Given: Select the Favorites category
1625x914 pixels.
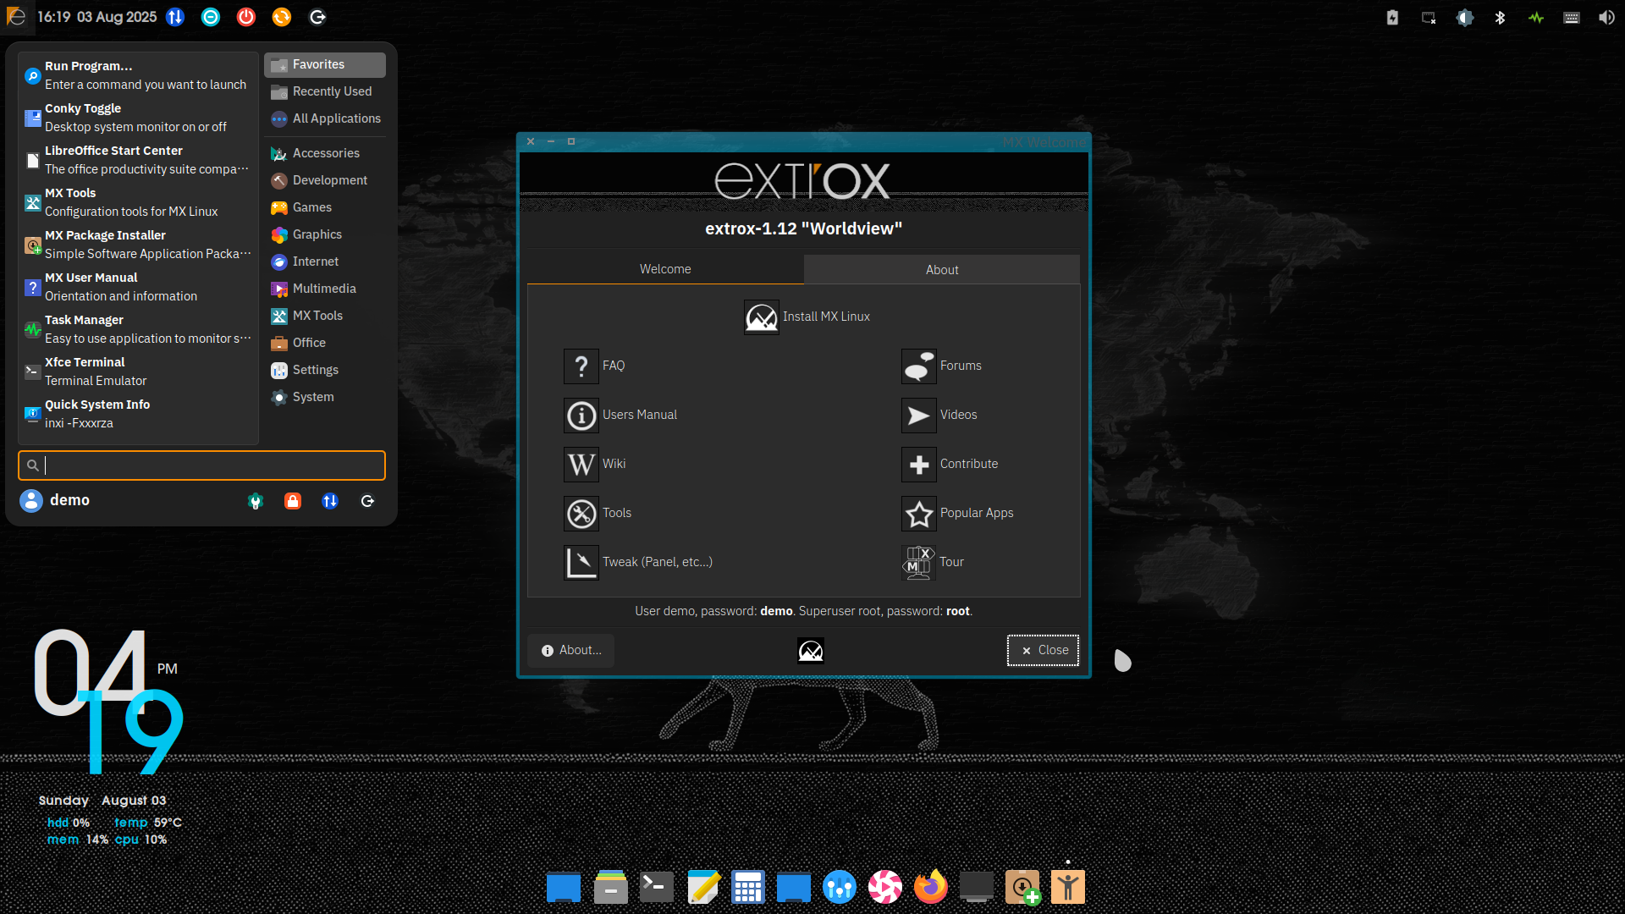Looking at the screenshot, I should [x=325, y=64].
